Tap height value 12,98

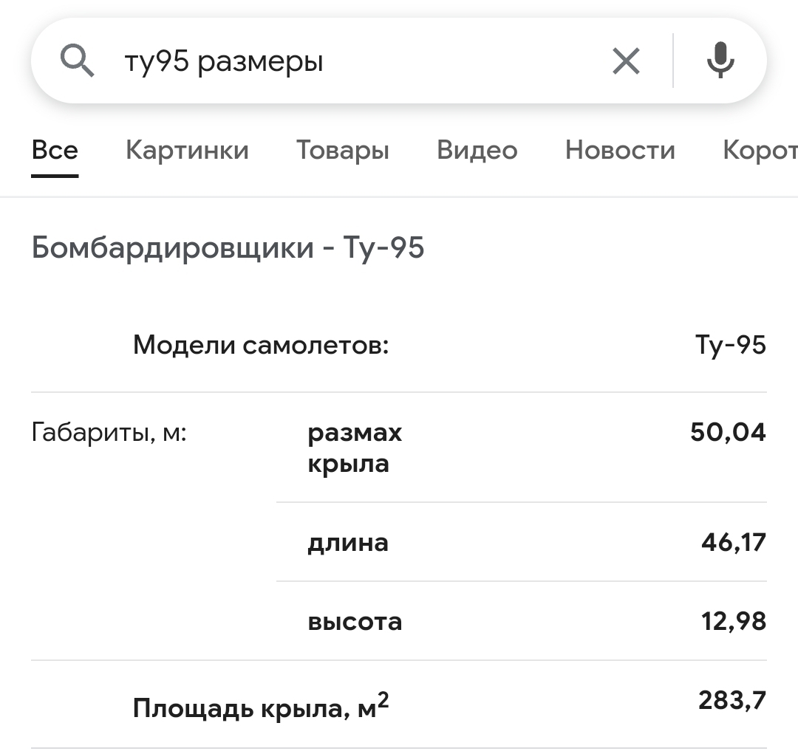733,621
